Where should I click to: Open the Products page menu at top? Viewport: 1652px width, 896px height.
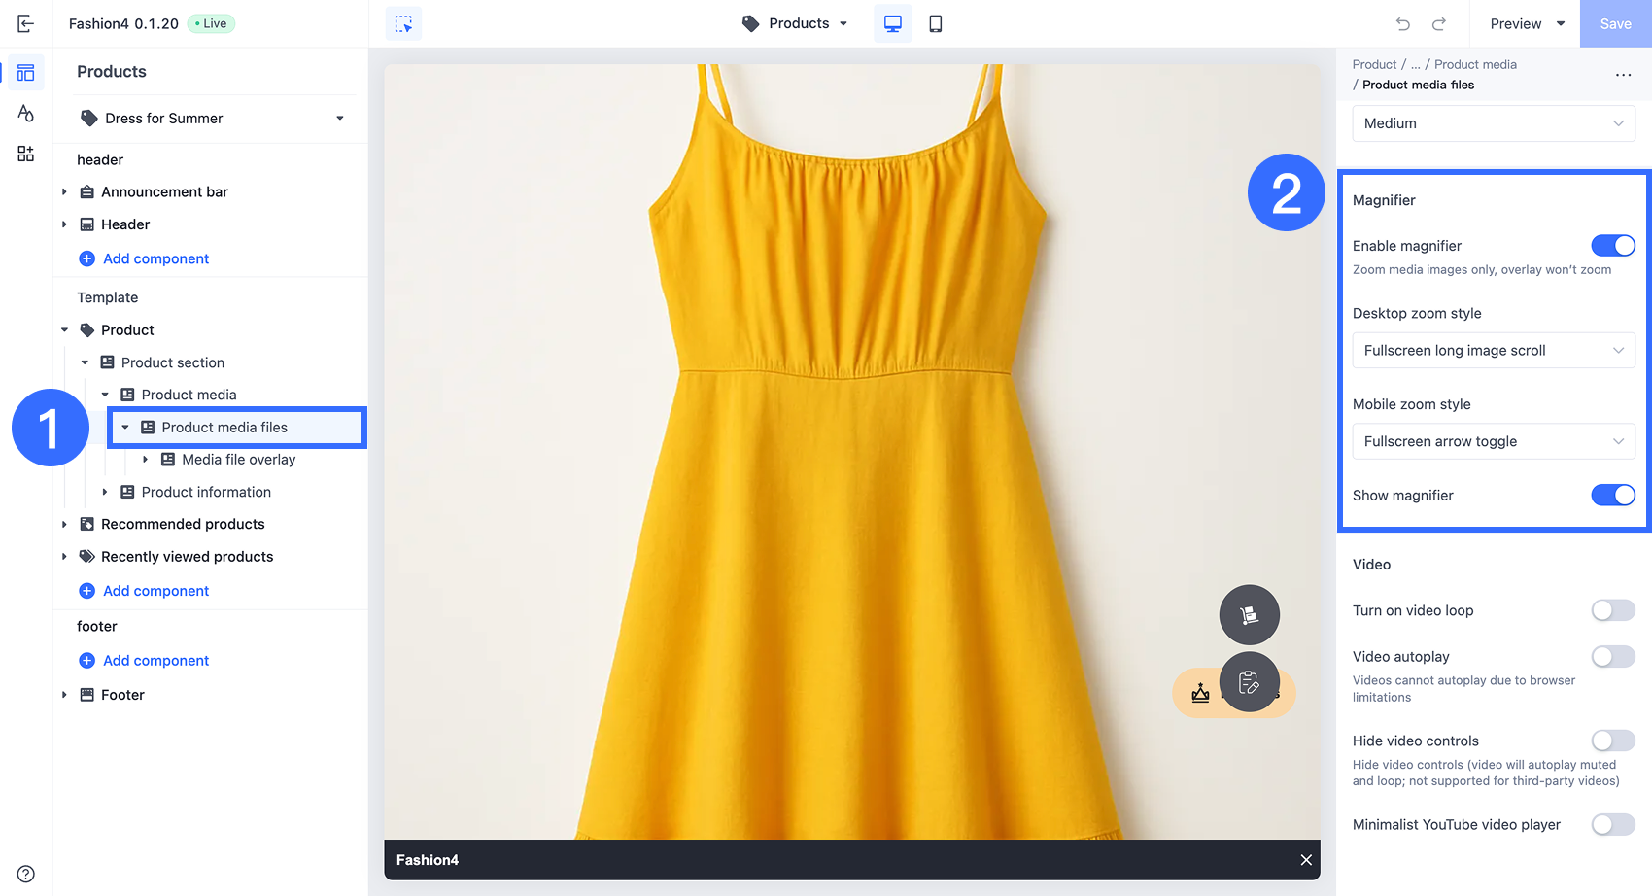point(796,23)
